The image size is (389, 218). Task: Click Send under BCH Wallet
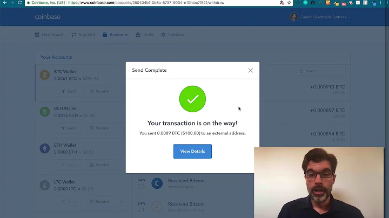click(x=69, y=128)
